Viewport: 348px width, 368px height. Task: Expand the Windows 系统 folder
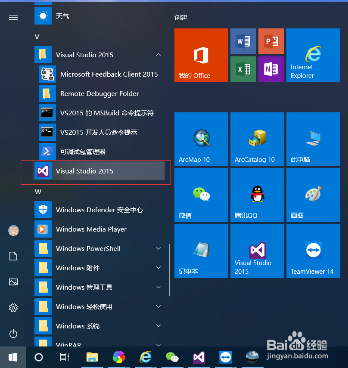pos(158,326)
